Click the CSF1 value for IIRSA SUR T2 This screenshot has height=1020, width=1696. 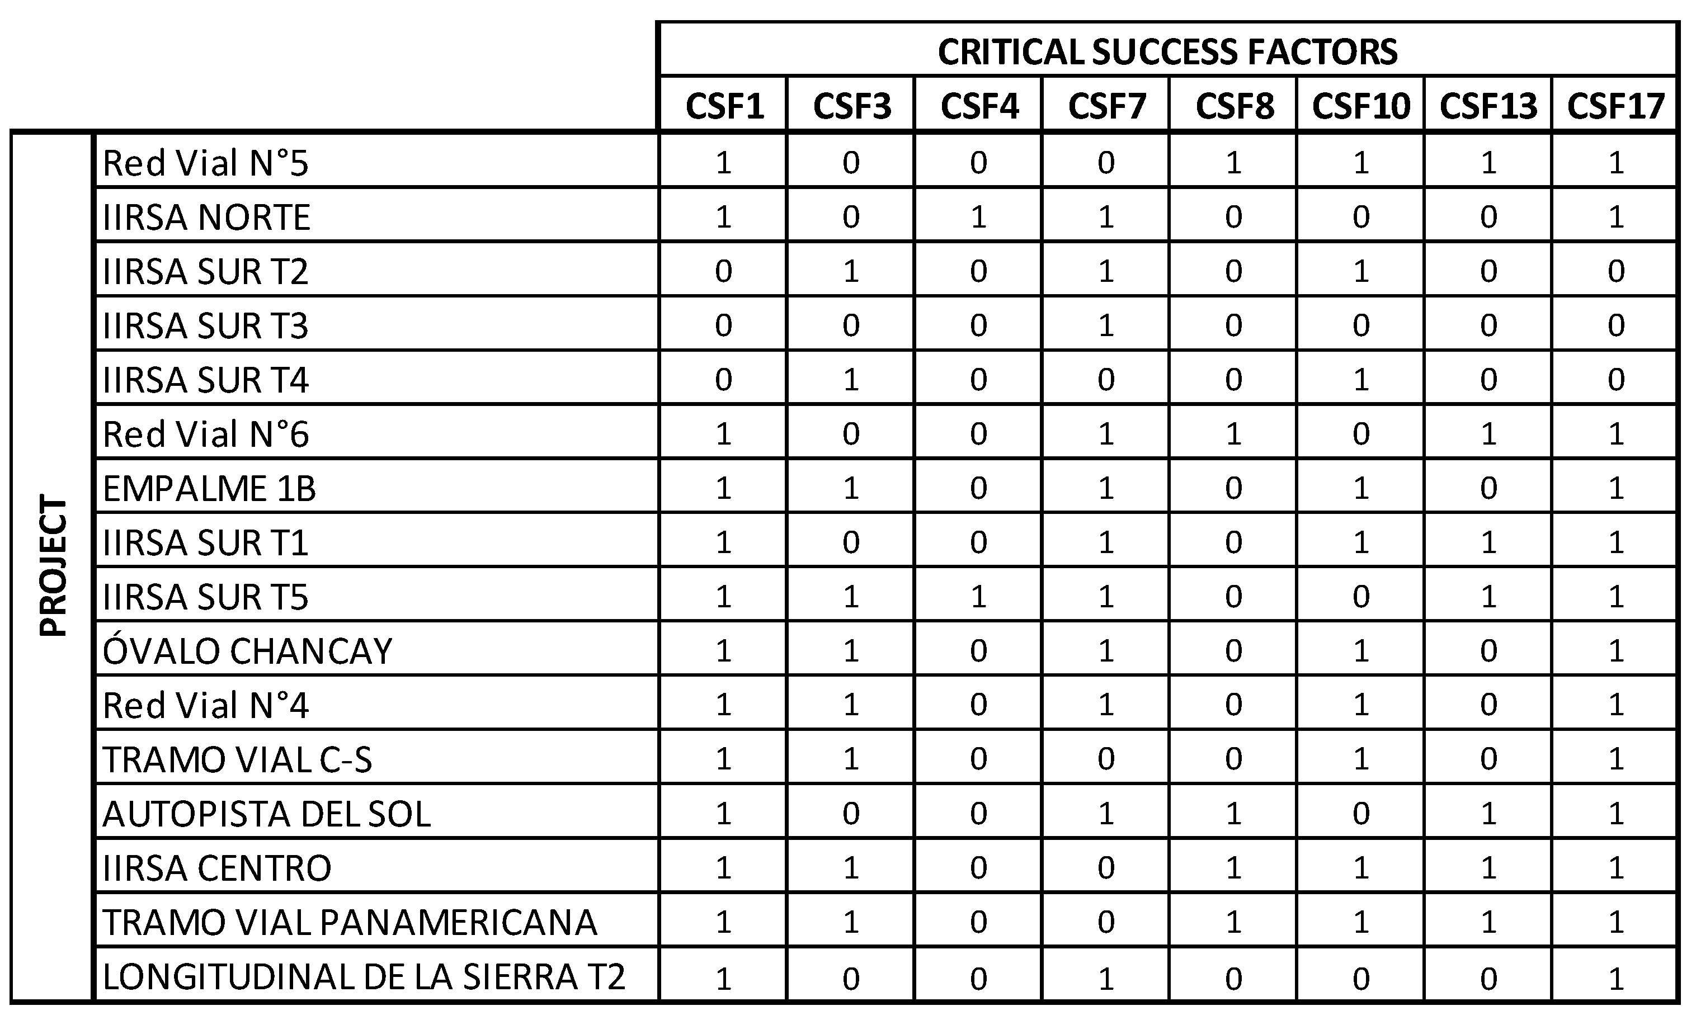(x=723, y=270)
